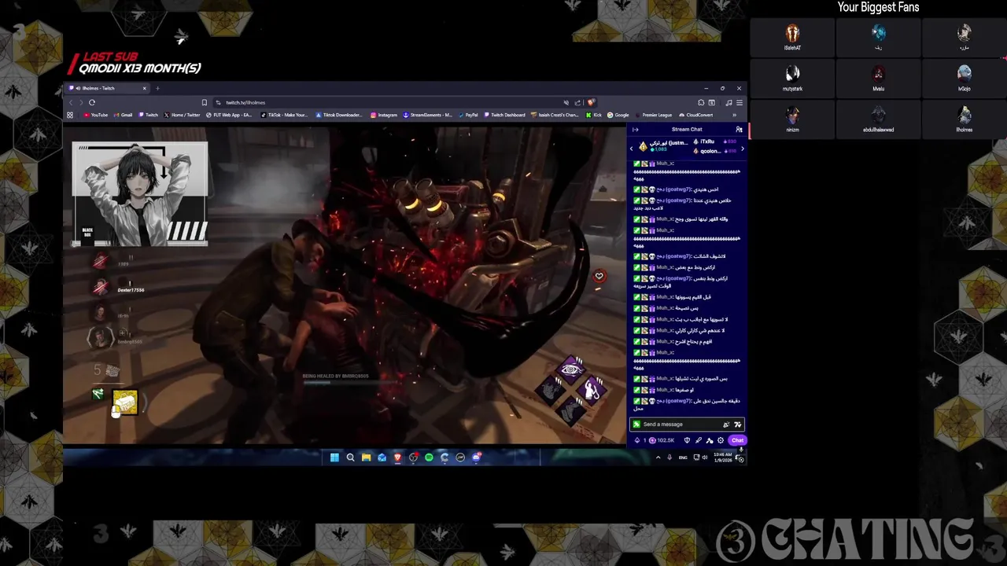Select fan avatar MGojo

click(x=964, y=74)
